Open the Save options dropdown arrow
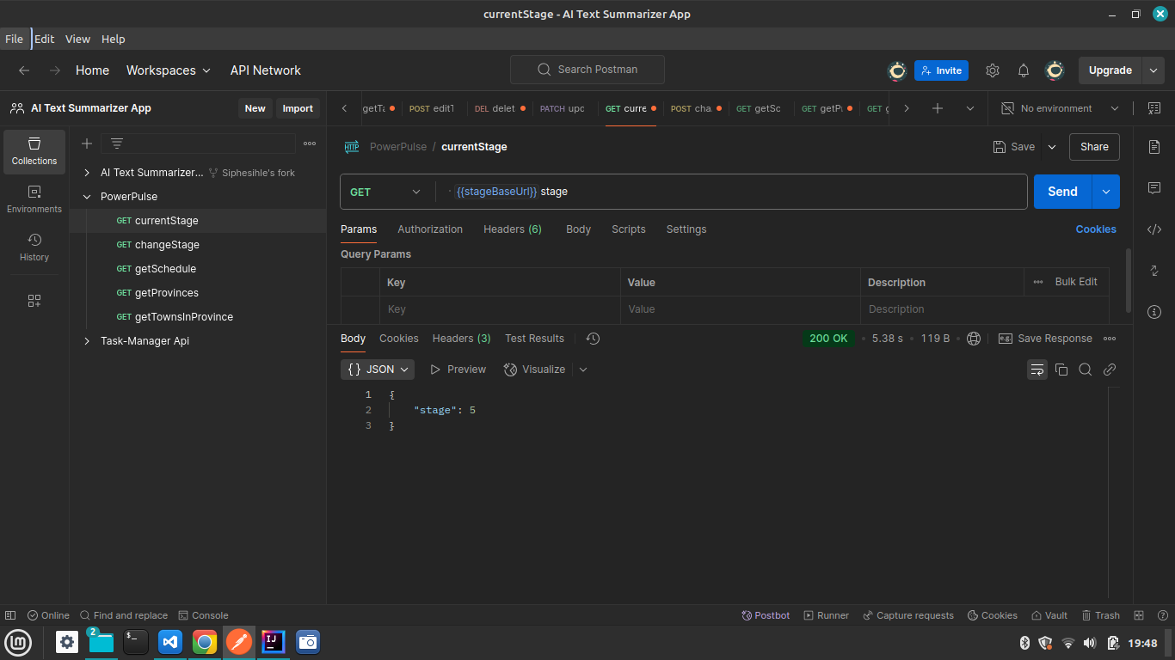 (1052, 147)
